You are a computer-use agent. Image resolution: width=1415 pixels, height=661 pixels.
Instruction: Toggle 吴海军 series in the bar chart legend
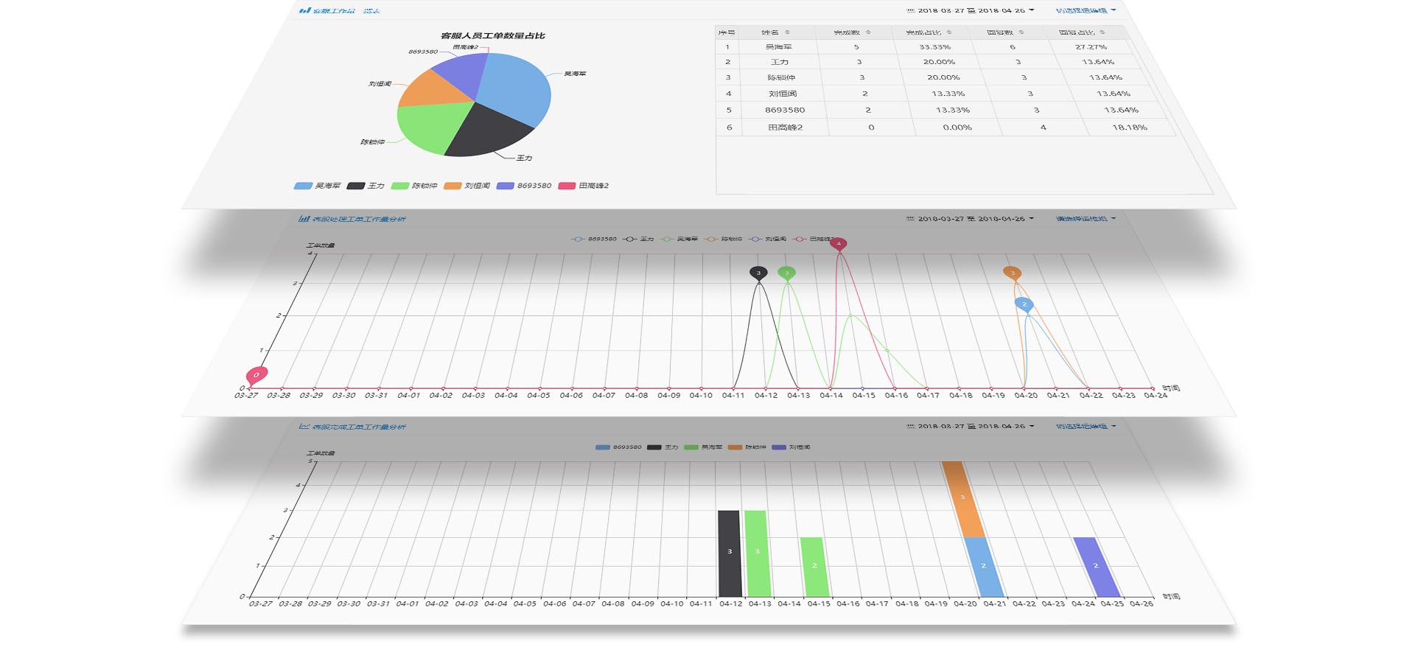tap(703, 447)
